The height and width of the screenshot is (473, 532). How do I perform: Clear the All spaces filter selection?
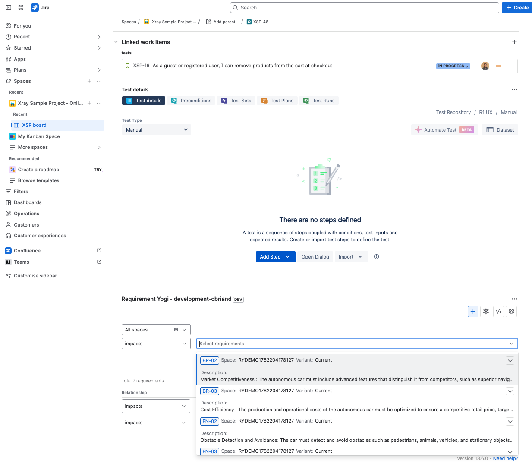(x=176, y=330)
